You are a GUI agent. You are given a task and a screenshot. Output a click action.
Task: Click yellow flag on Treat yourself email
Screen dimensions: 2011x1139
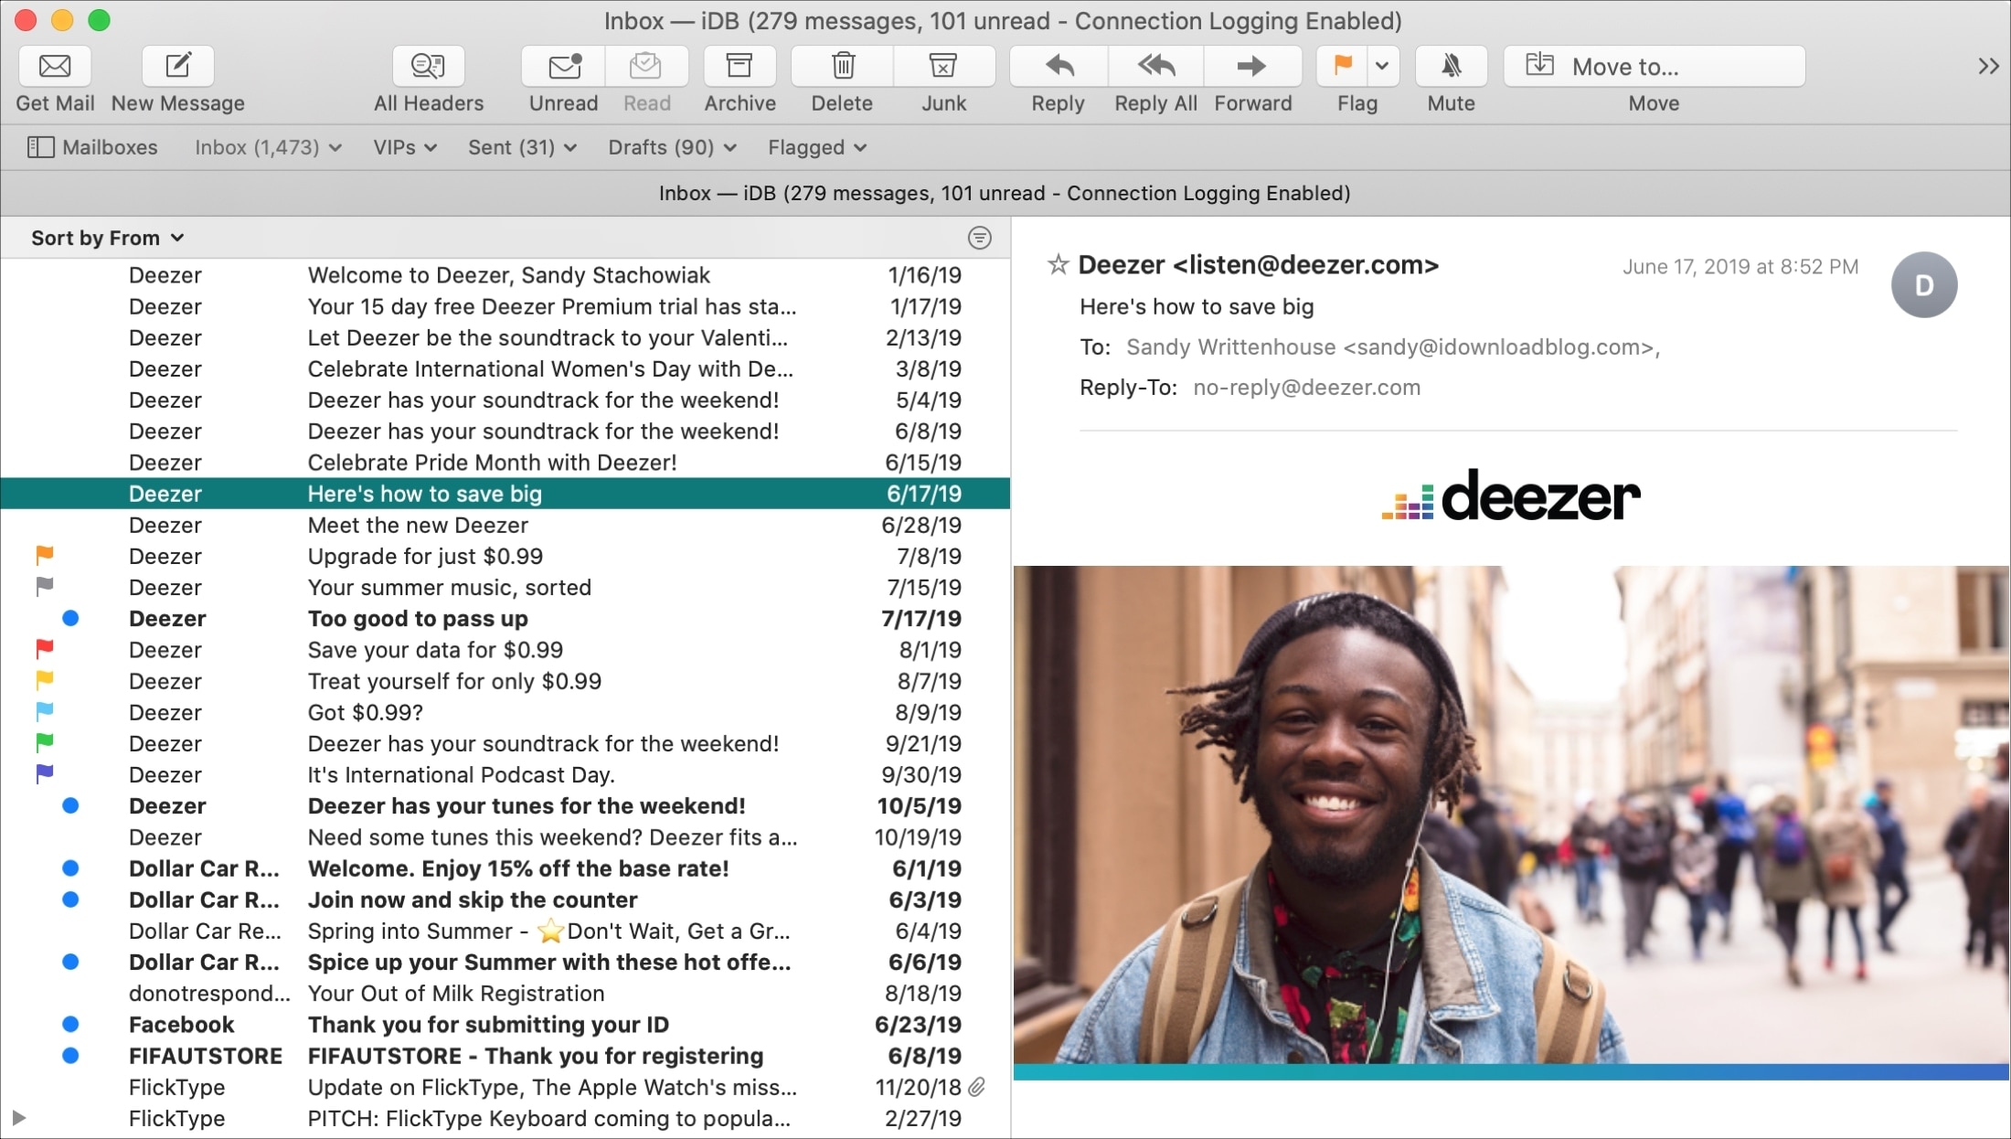click(x=44, y=680)
